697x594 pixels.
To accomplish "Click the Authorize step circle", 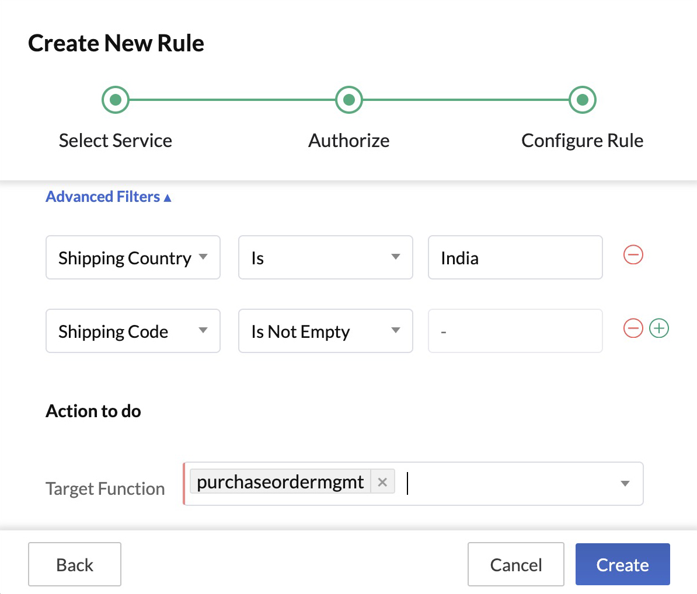I will click(348, 99).
